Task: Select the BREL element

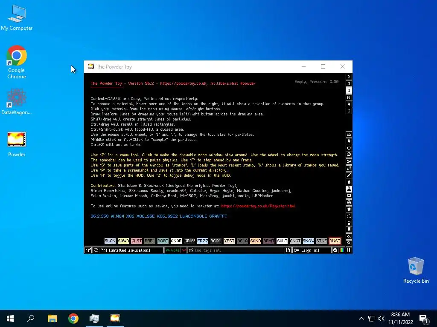Action: [150, 241]
